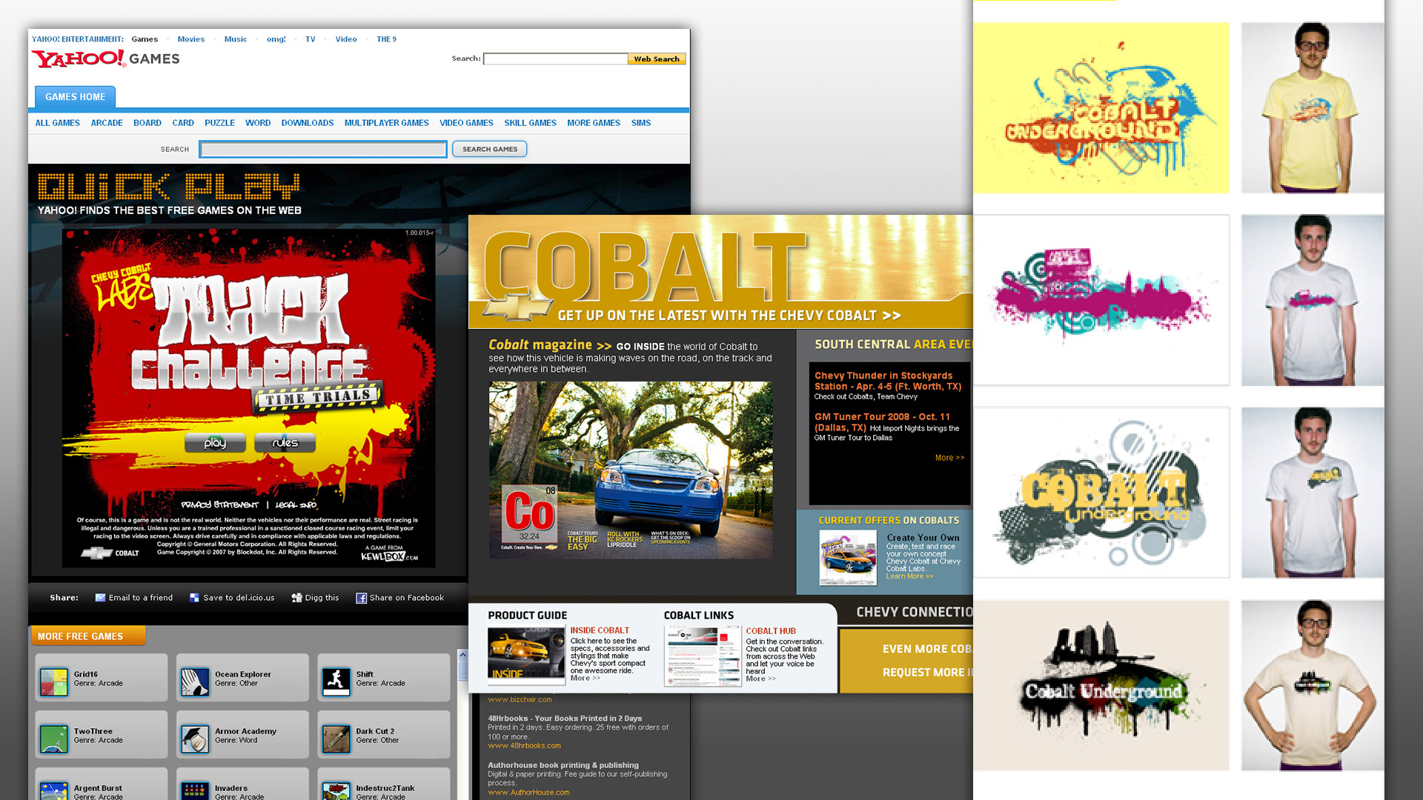Open the Dark Cut 2 game icon

click(336, 739)
